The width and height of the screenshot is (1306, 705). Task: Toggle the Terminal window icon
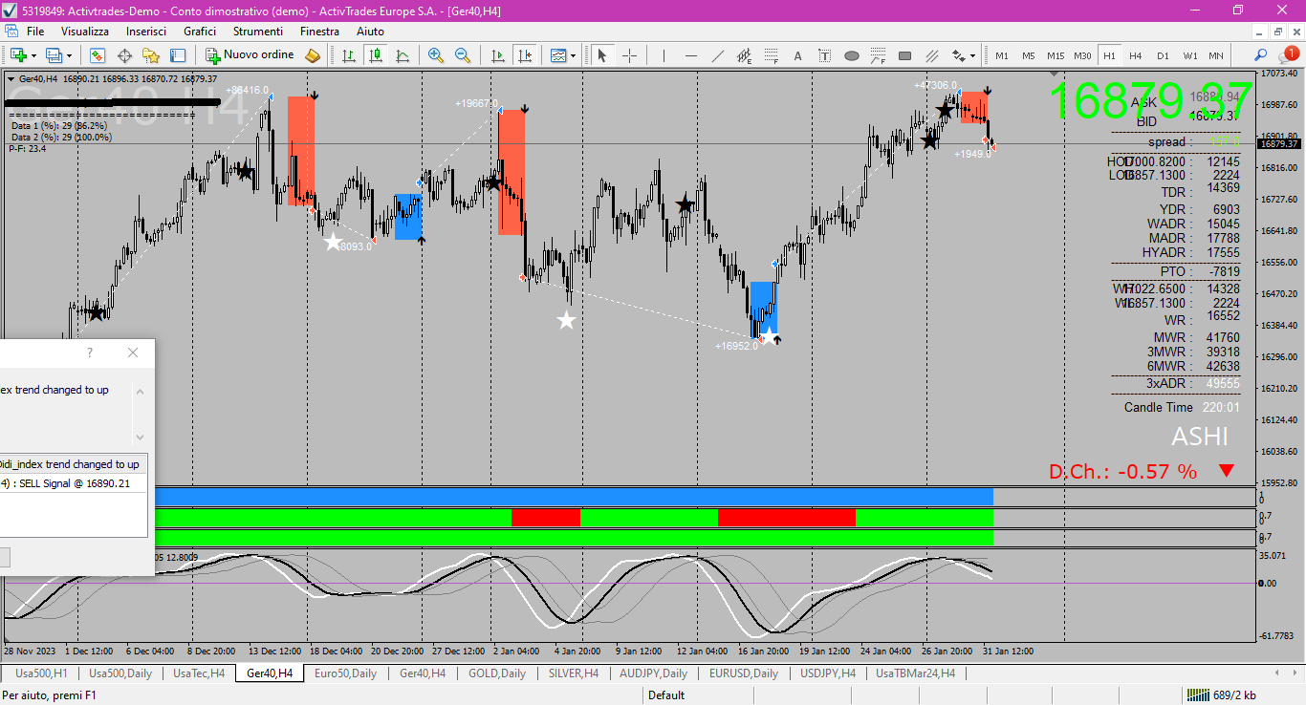click(x=178, y=55)
